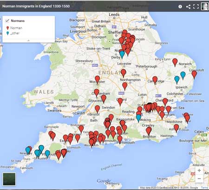Click the red pin at Cambridge
This screenshot has height=190, width=209.
point(155,80)
